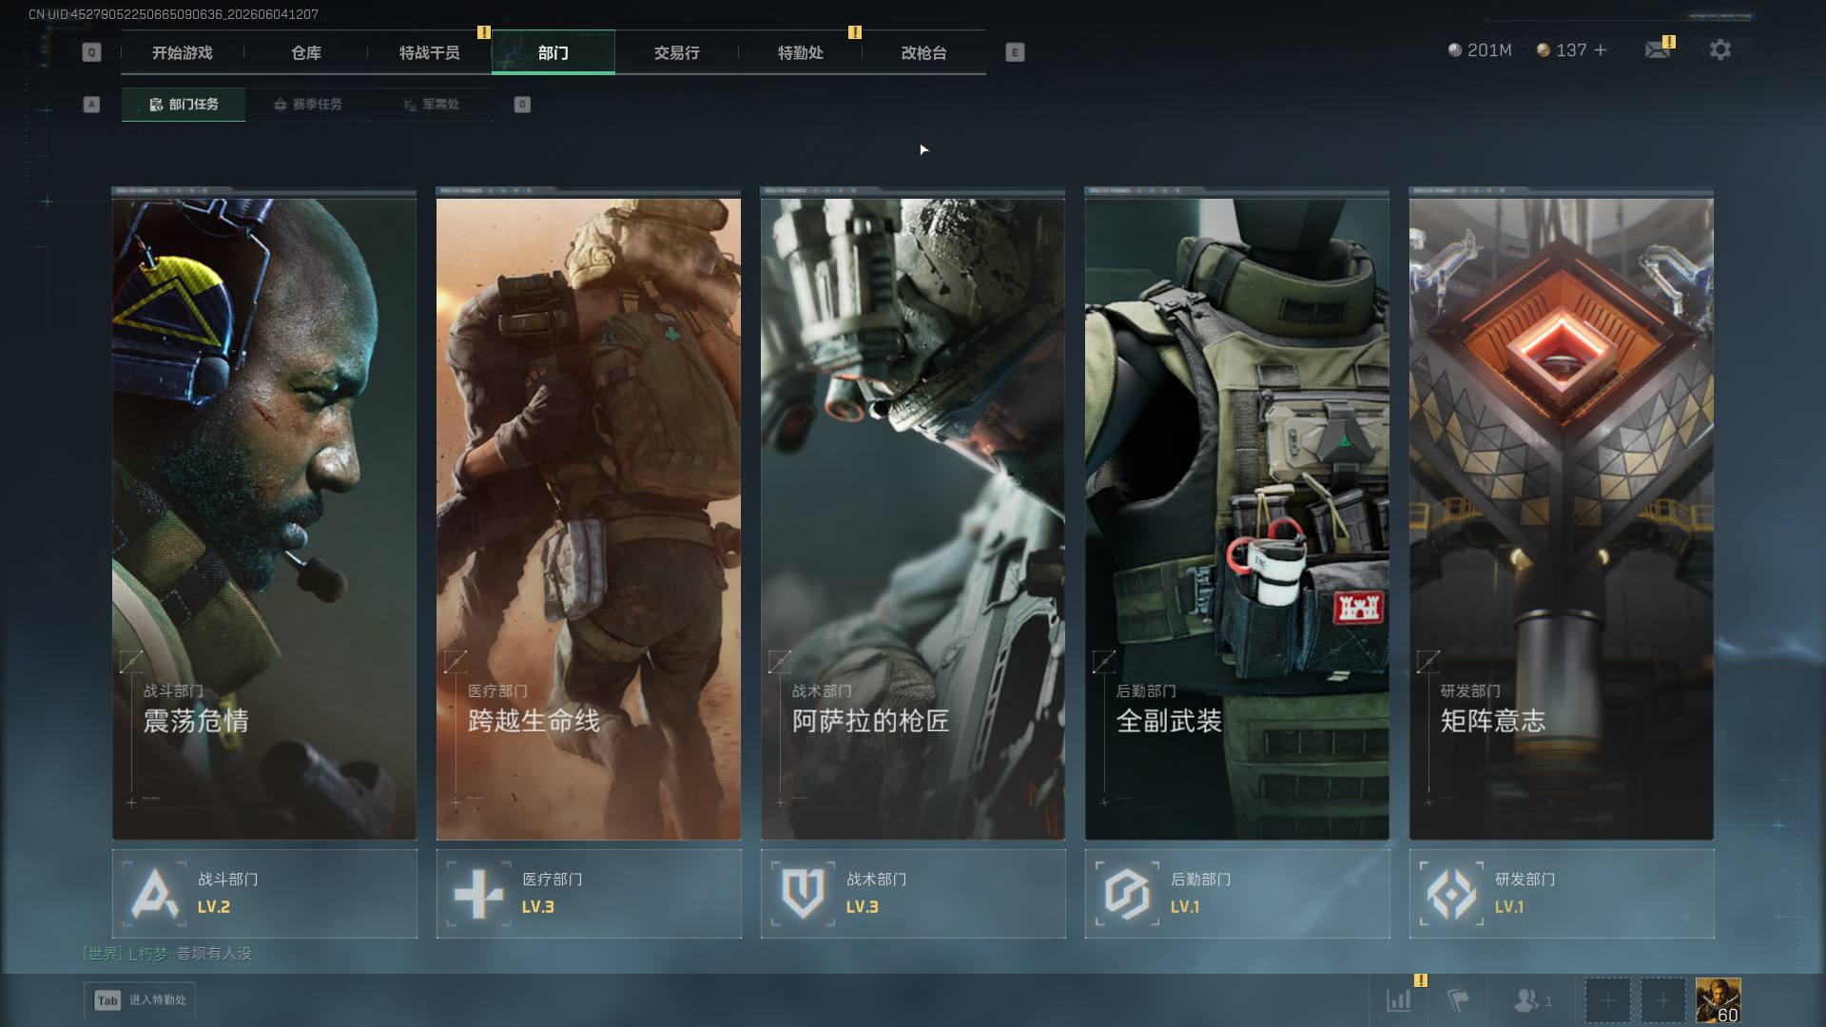This screenshot has height=1027, width=1826.
Task: Open the statistics bar chart icon
Action: point(1398,1000)
